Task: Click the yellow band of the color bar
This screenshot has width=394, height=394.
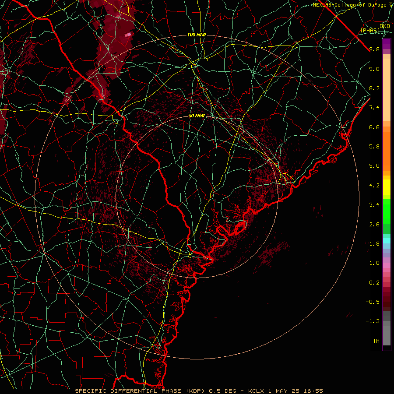Action: pyautogui.click(x=387, y=187)
